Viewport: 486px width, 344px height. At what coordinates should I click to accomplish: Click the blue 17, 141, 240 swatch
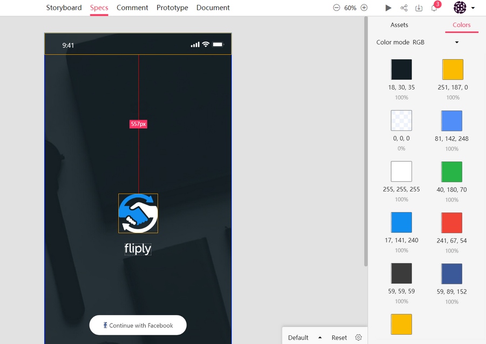click(x=401, y=223)
